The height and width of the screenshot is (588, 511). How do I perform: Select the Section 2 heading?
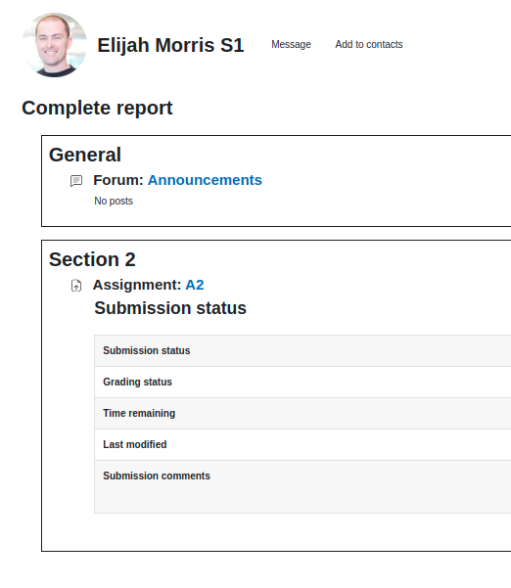click(92, 259)
